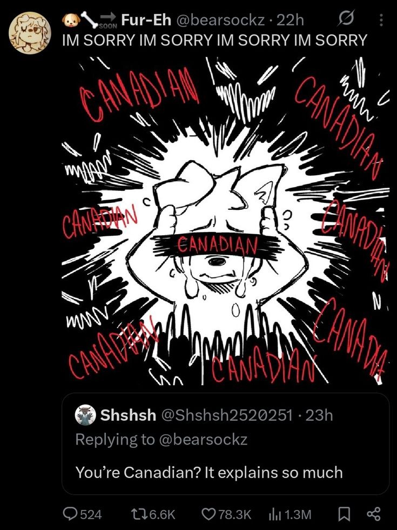397x530 pixels.
Task: Open the three-dot more options menu
Action: coord(381,21)
